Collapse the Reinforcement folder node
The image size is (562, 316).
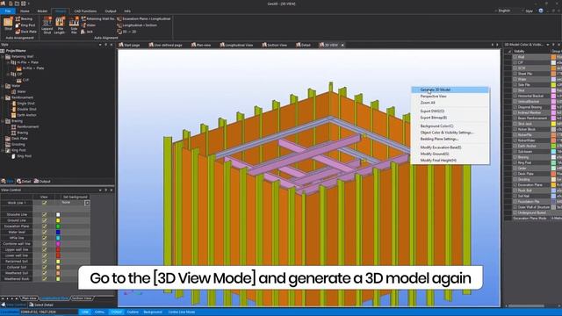(3, 97)
